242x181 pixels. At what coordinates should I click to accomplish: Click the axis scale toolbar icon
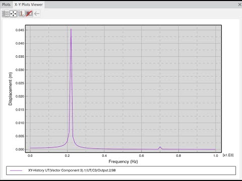[21, 14]
